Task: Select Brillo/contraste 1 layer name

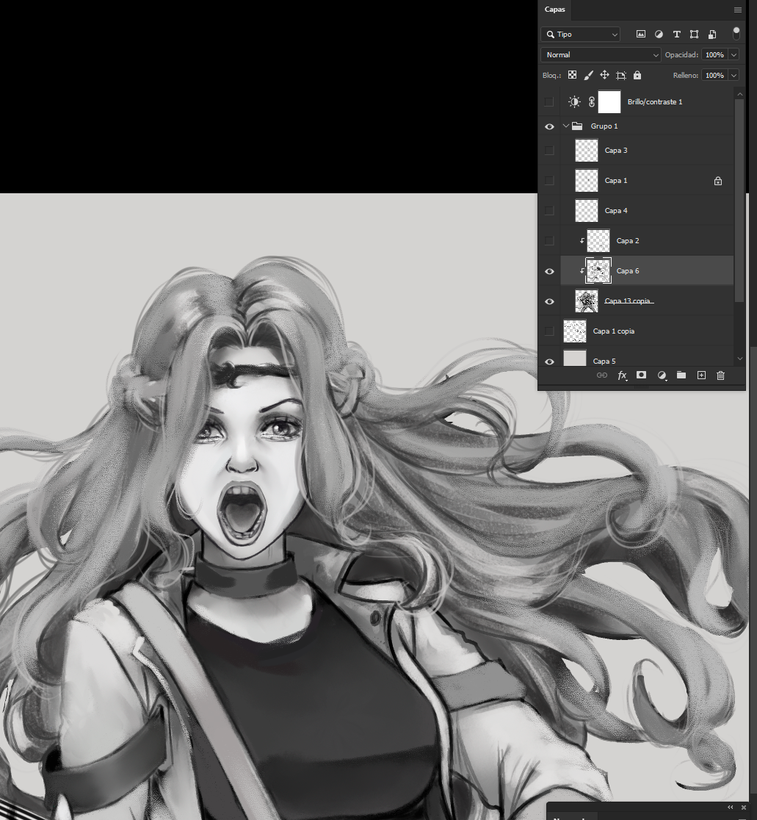Action: click(x=655, y=102)
